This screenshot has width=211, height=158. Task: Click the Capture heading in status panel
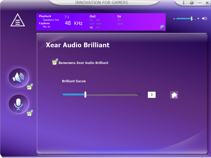click(44, 23)
